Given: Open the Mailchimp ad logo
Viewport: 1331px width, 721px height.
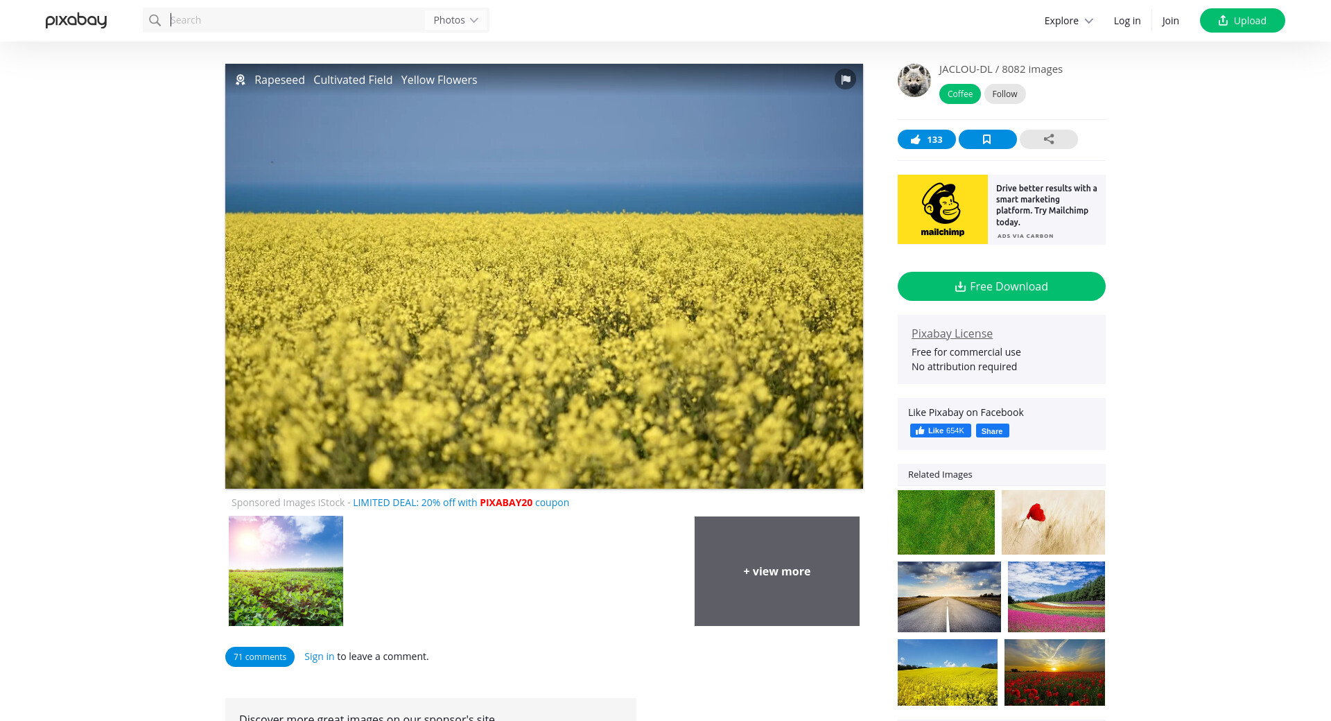Looking at the screenshot, I should point(943,209).
